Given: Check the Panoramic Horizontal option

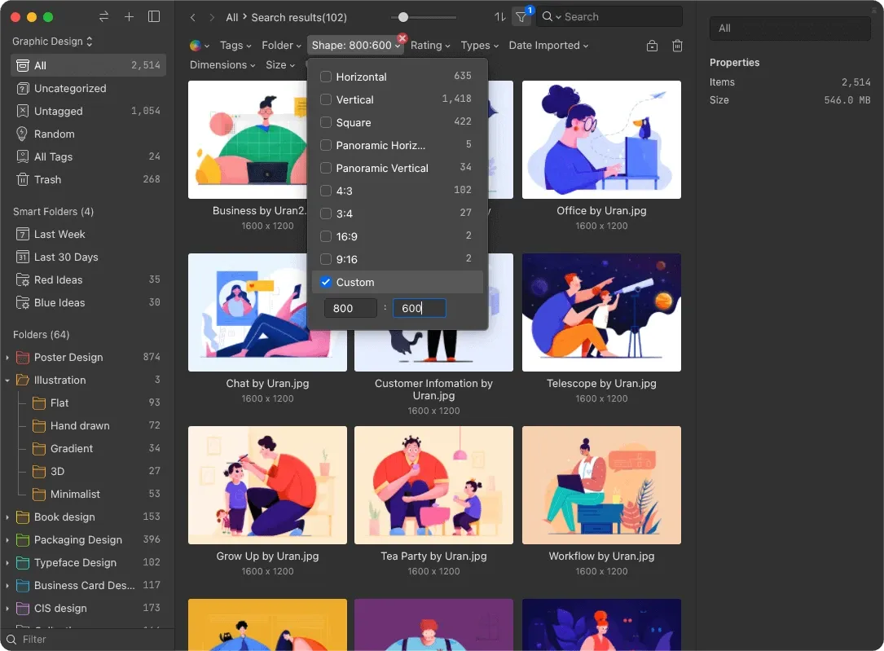Looking at the screenshot, I should 326,145.
